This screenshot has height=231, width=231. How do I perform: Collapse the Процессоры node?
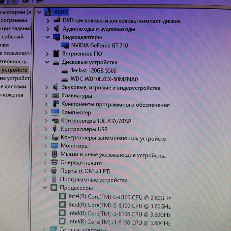tap(45, 188)
